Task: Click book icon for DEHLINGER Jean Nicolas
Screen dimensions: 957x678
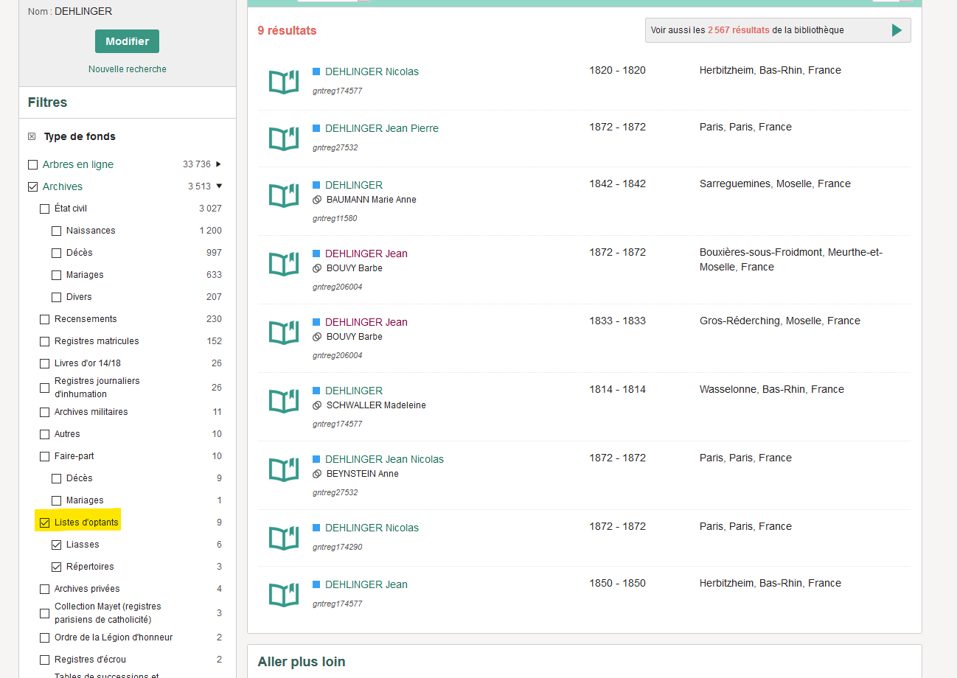Action: pos(284,469)
